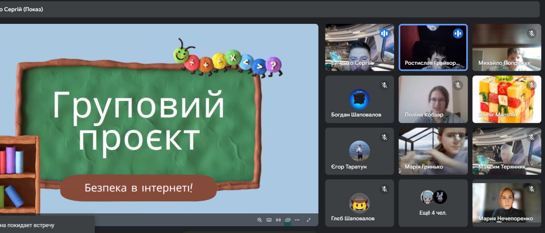Click the 'Безпека в інтернеті!' slide banner
This screenshot has width=545, height=233.
coord(138,188)
